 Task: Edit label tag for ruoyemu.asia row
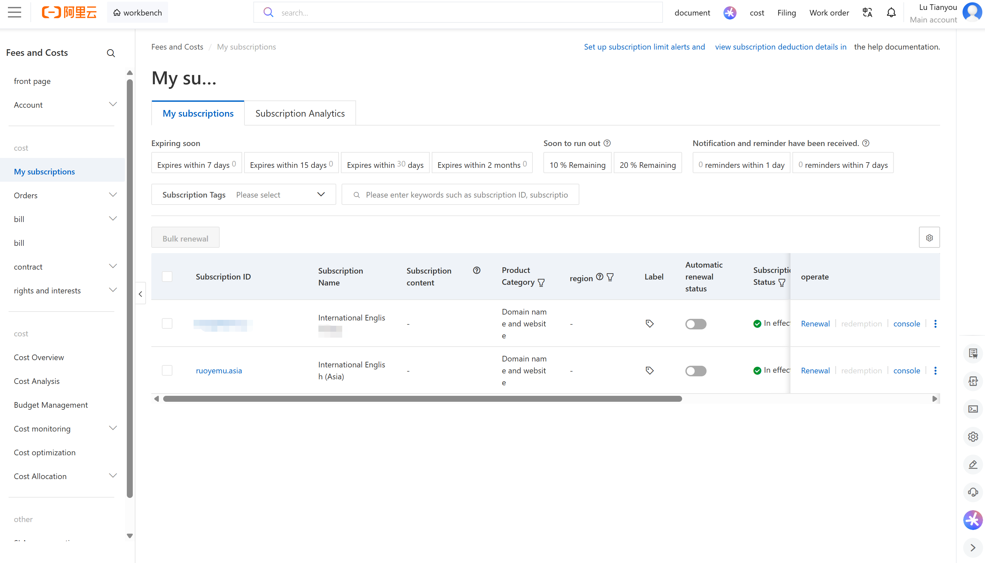649,370
